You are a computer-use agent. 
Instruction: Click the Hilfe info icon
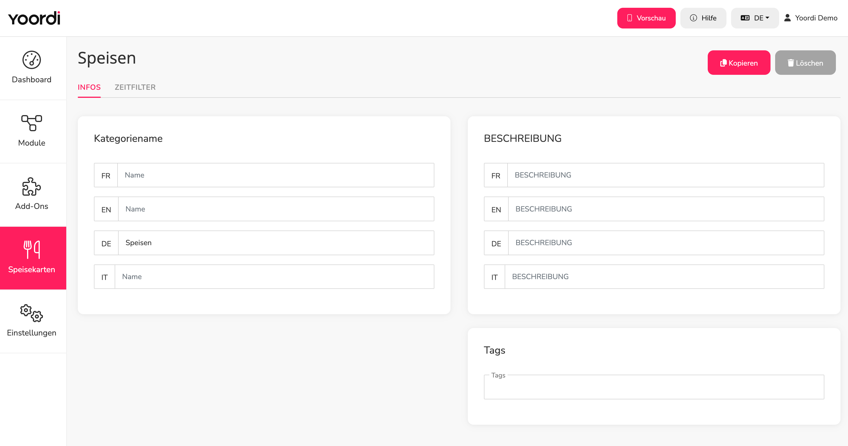tap(693, 18)
